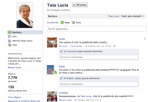Open Cristina's avatar thumbnail
This screenshot has height=102, width=148.
[x=52, y=96]
